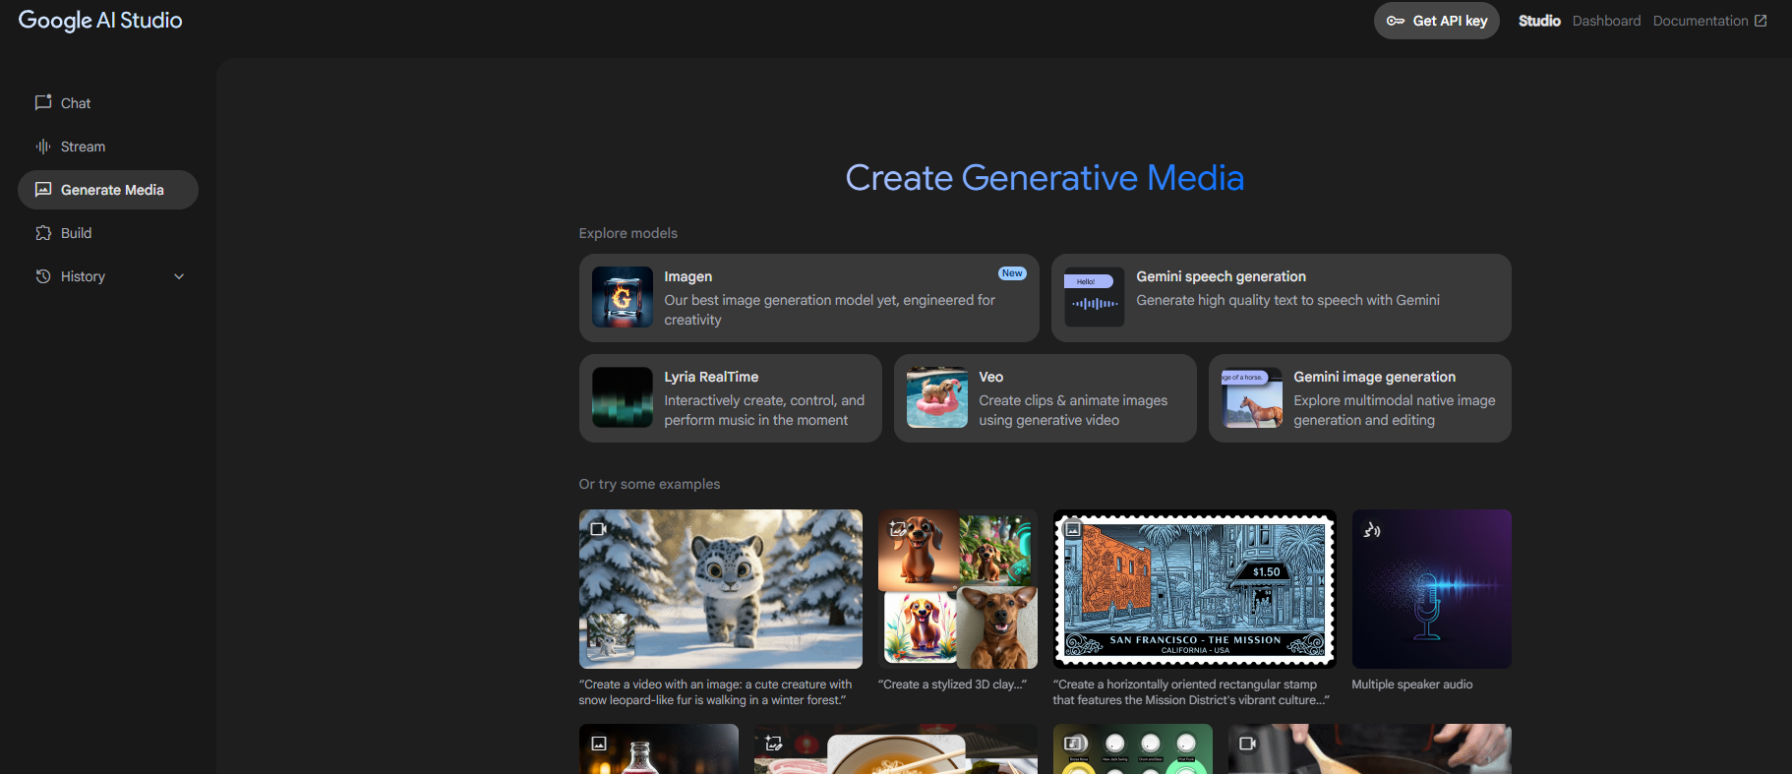
Task: Click the Google AI Studio logo
Action: 100,21
